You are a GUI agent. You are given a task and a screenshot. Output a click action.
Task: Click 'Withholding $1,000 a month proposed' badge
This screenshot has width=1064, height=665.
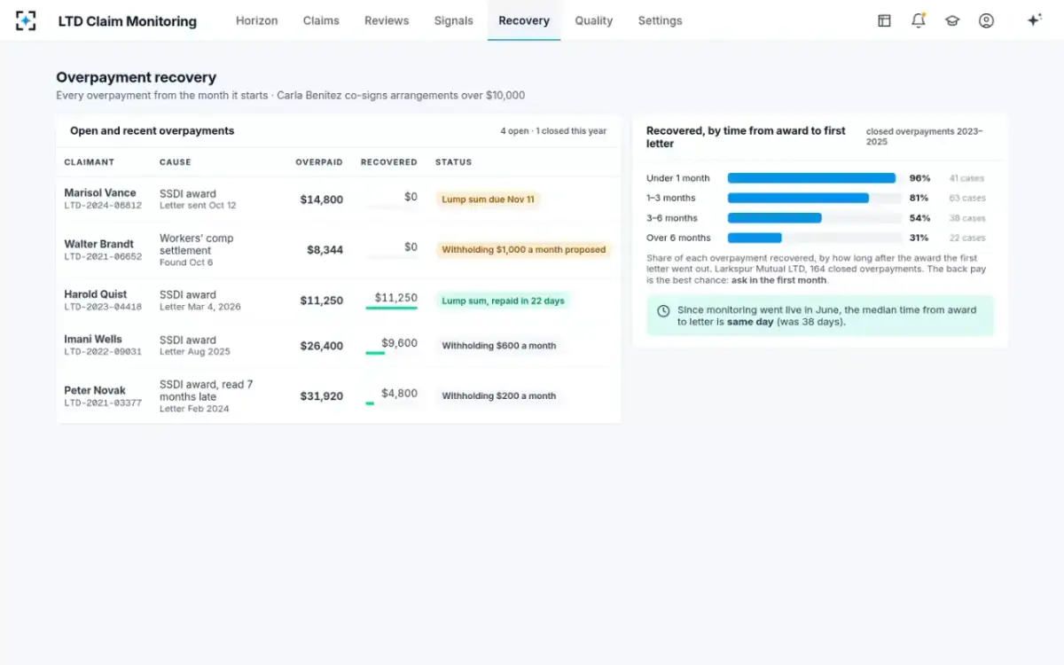click(523, 250)
